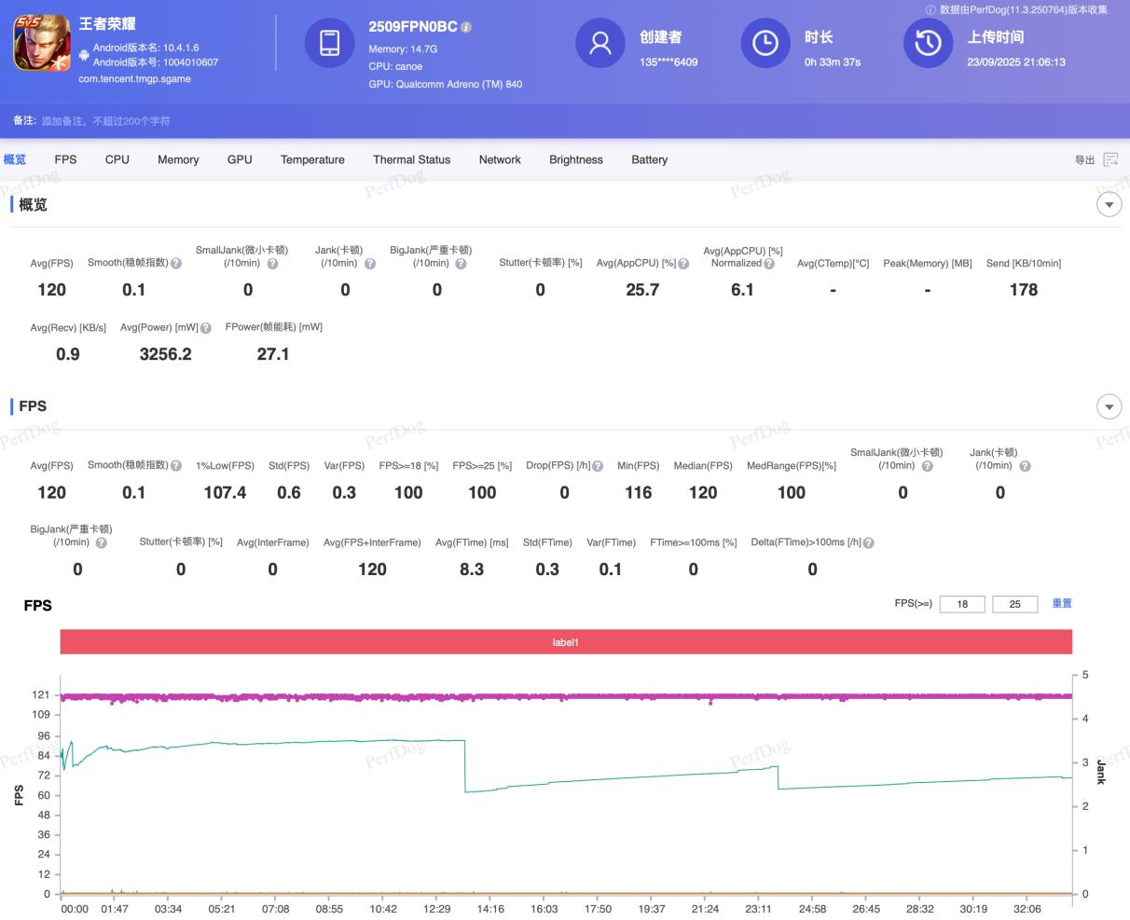Collapse the 概览 overview section
The width and height of the screenshot is (1130, 920).
[x=1109, y=204]
